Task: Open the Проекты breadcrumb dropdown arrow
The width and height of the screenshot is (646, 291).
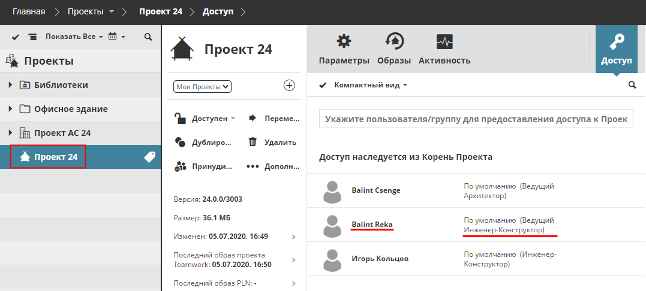Action: (112, 12)
